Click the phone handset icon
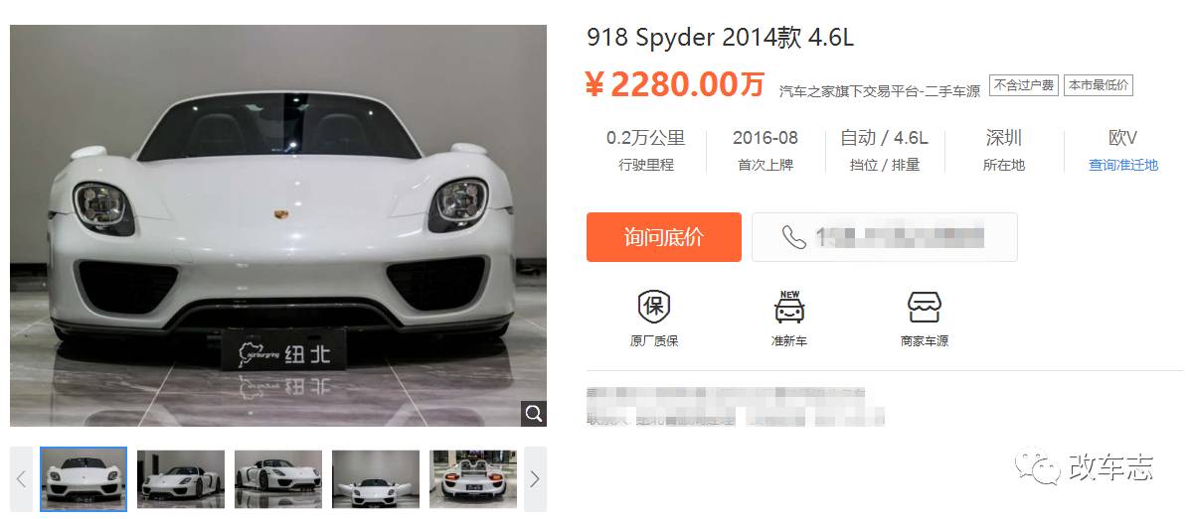This screenshot has width=1192, height=519. pos(793,237)
